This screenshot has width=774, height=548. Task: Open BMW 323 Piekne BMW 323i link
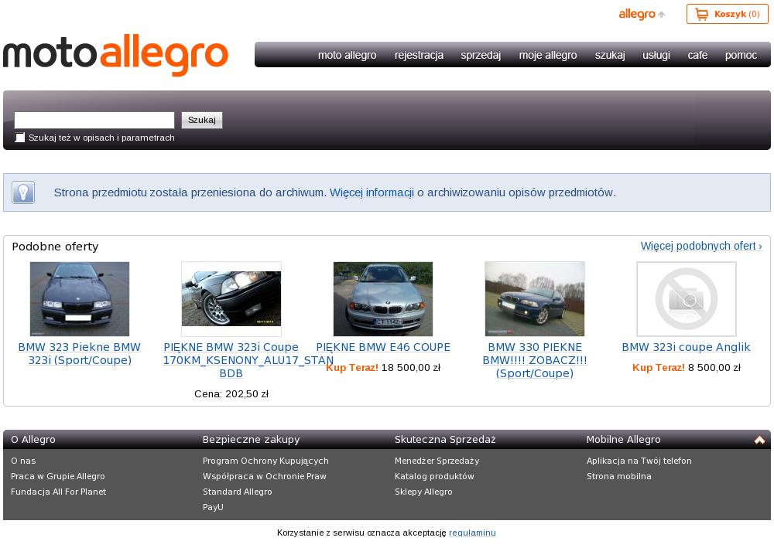tap(80, 354)
